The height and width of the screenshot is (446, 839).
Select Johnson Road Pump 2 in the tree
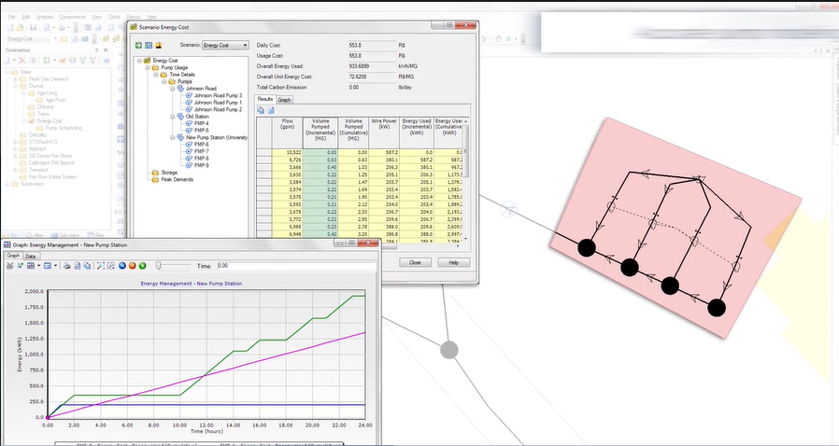(218, 109)
